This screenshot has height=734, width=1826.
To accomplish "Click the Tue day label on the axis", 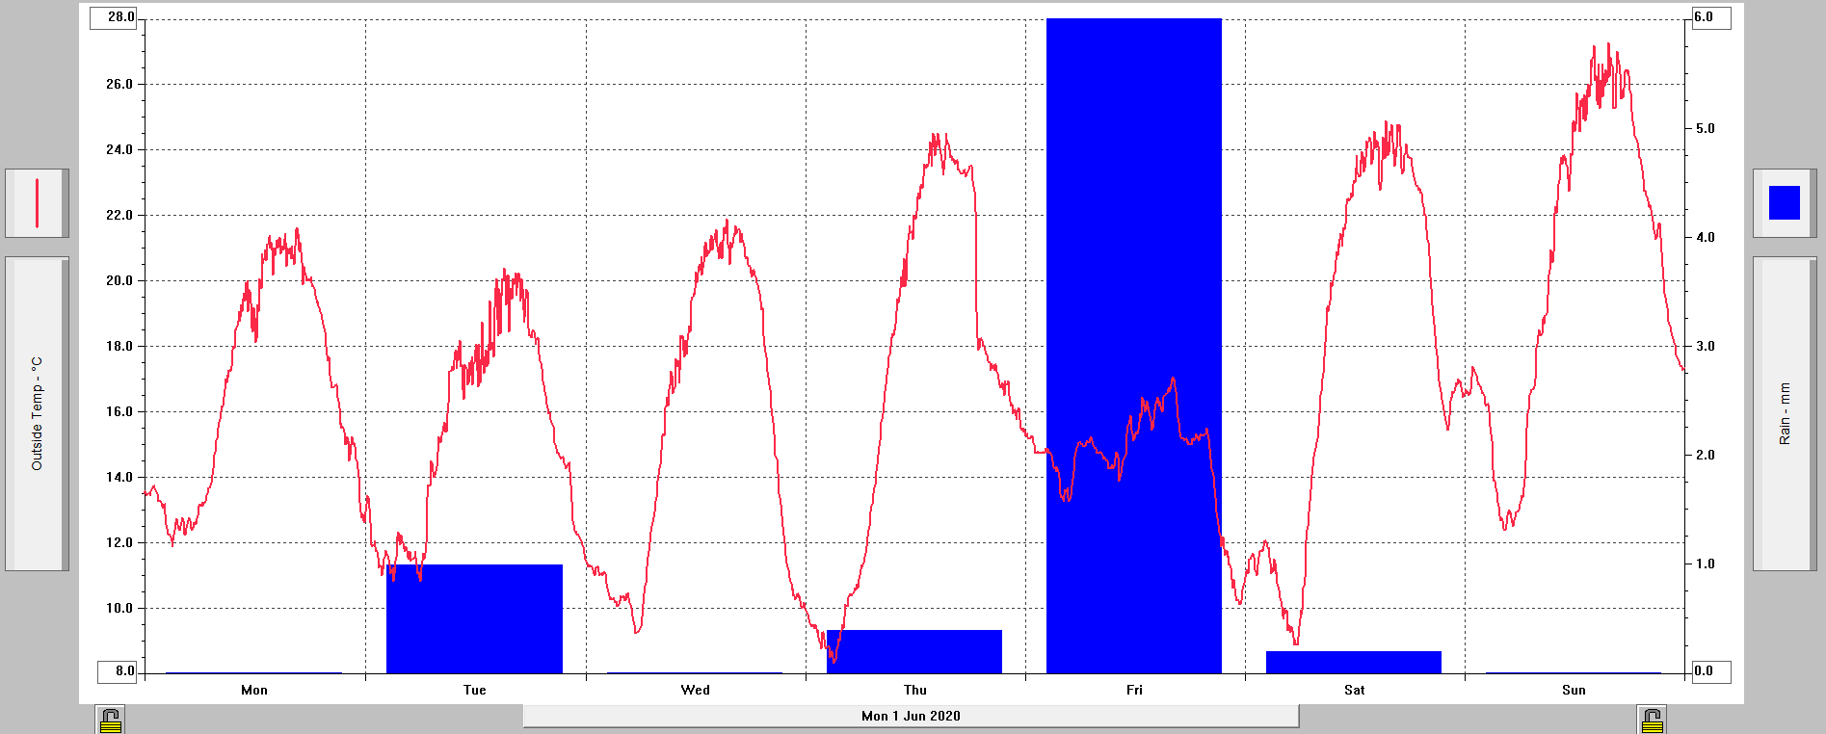I will point(474,690).
